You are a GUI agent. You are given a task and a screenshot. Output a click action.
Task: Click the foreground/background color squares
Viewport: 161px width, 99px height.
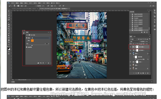[x=9, y=49]
